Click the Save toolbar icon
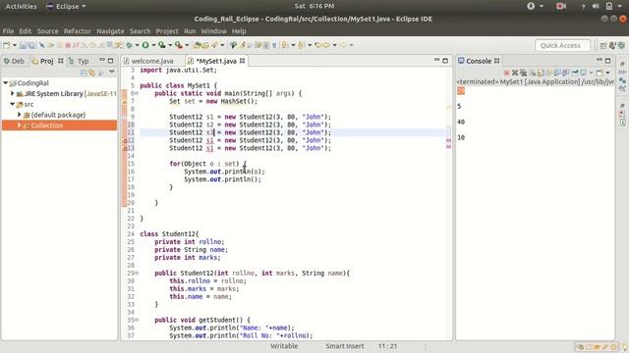The width and height of the screenshot is (629, 353). [x=23, y=45]
